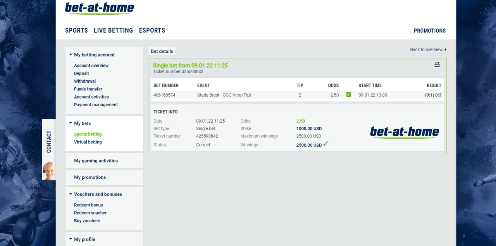This screenshot has width=496, height=246.
Task: Open PROMOTIONS in the header
Action: coord(430,31)
